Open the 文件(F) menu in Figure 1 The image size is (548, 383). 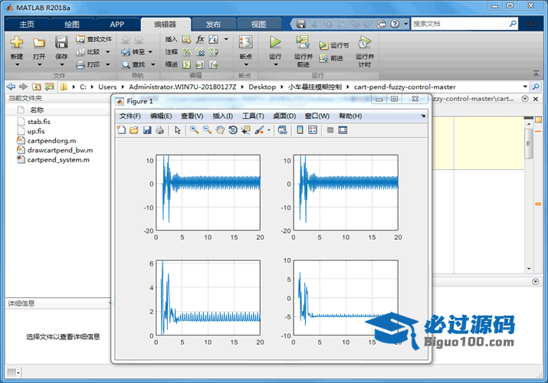click(x=130, y=116)
